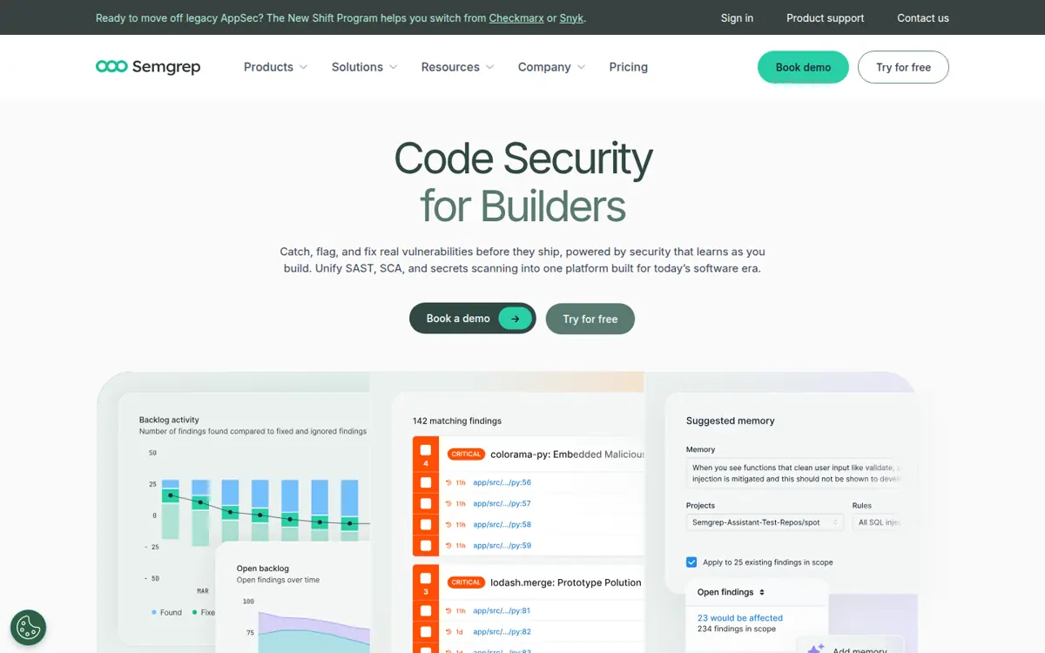Tick the checkbox for app/src/.../py:81
The height and width of the screenshot is (653, 1045).
[x=426, y=610]
